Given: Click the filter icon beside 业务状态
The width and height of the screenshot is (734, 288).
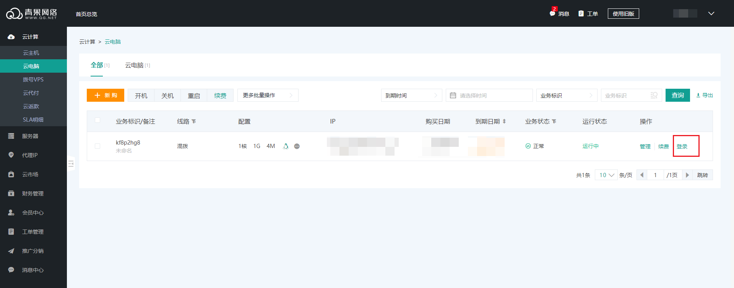Looking at the screenshot, I should [x=554, y=121].
